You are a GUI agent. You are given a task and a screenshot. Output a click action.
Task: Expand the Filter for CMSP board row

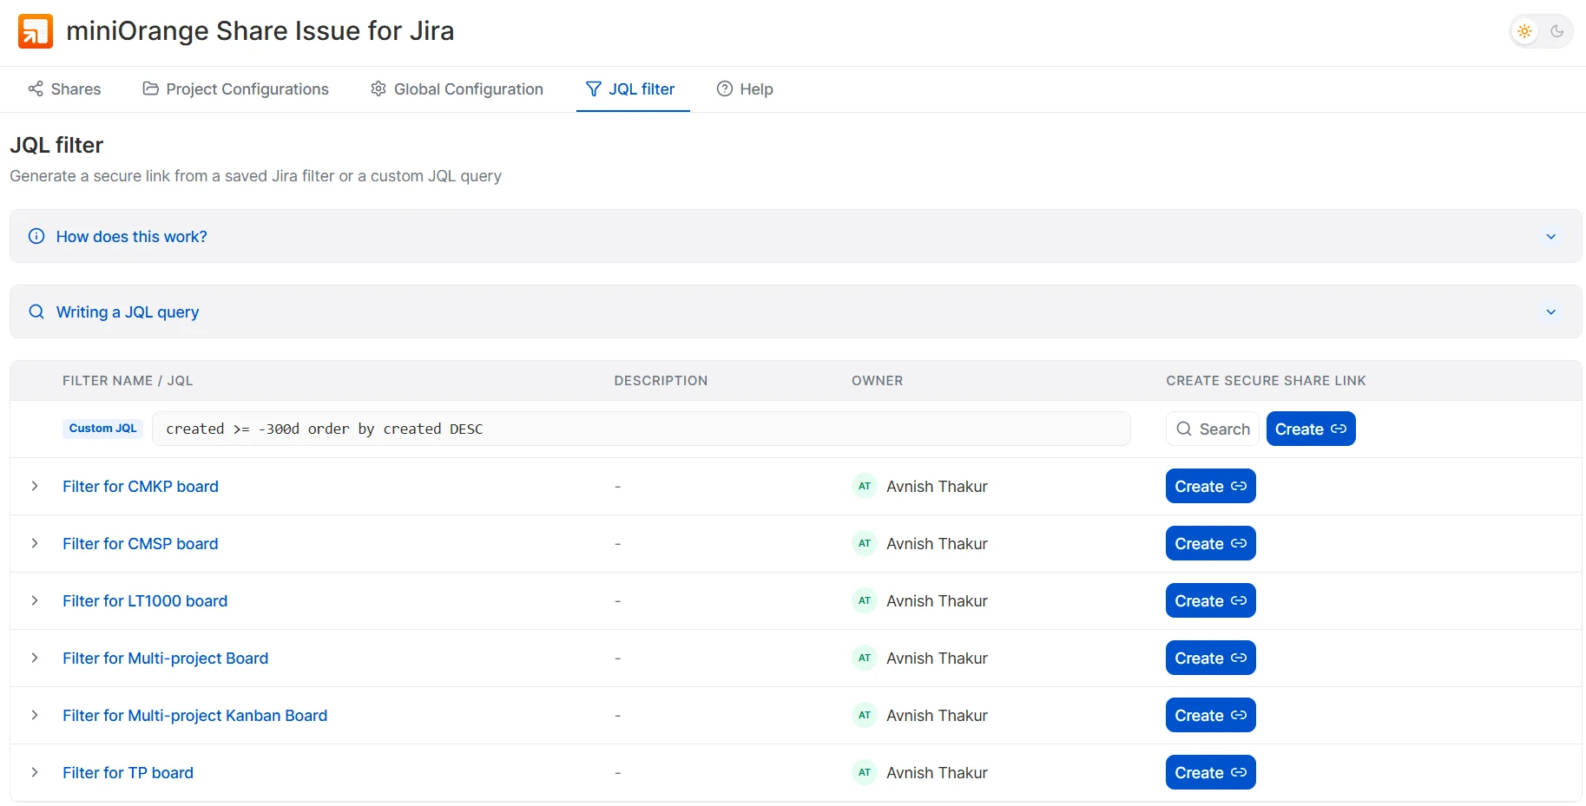tap(35, 544)
